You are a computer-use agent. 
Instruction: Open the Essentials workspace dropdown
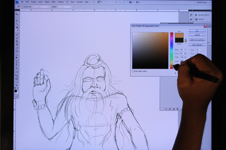point(203,2)
